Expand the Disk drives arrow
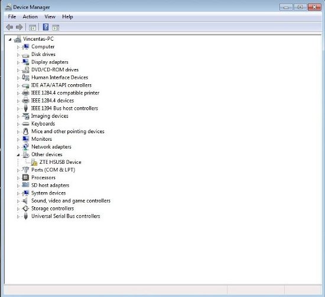 tap(18, 55)
